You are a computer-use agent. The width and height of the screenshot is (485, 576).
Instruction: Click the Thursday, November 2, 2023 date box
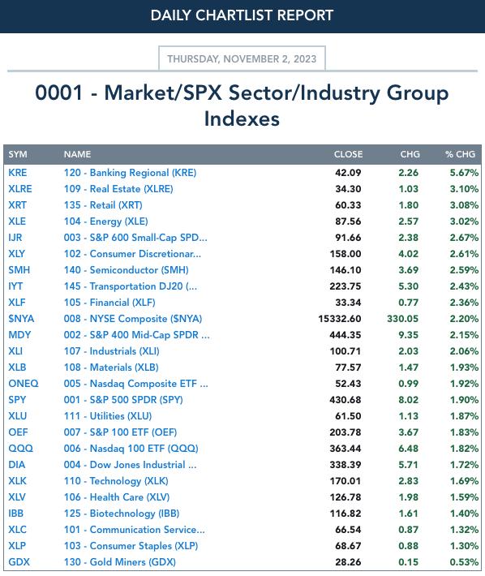tap(242, 58)
